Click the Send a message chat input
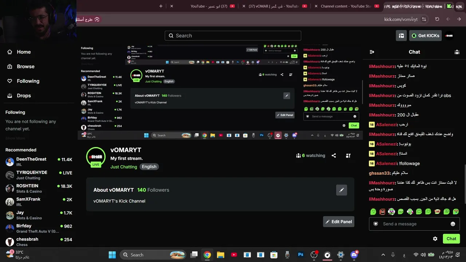 pos(414,224)
